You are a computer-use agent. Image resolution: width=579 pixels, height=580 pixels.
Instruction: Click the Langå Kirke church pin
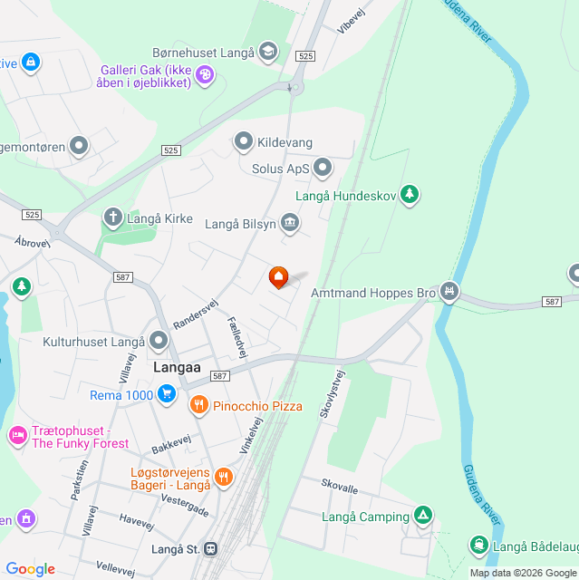[x=112, y=217]
